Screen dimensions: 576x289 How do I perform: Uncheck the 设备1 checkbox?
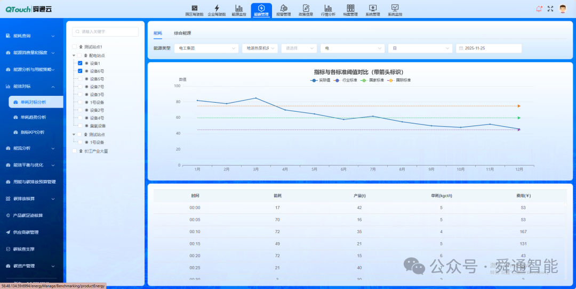(80, 63)
